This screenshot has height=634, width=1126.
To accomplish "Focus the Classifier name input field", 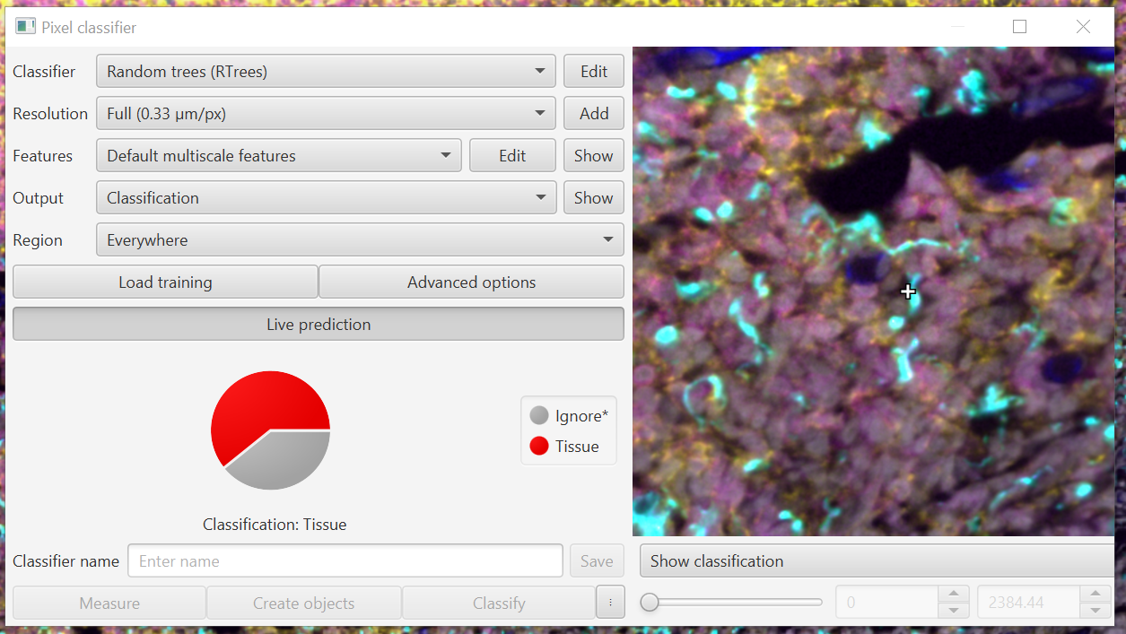I will (x=345, y=561).
